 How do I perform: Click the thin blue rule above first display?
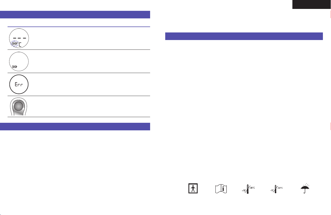[x=79, y=27]
